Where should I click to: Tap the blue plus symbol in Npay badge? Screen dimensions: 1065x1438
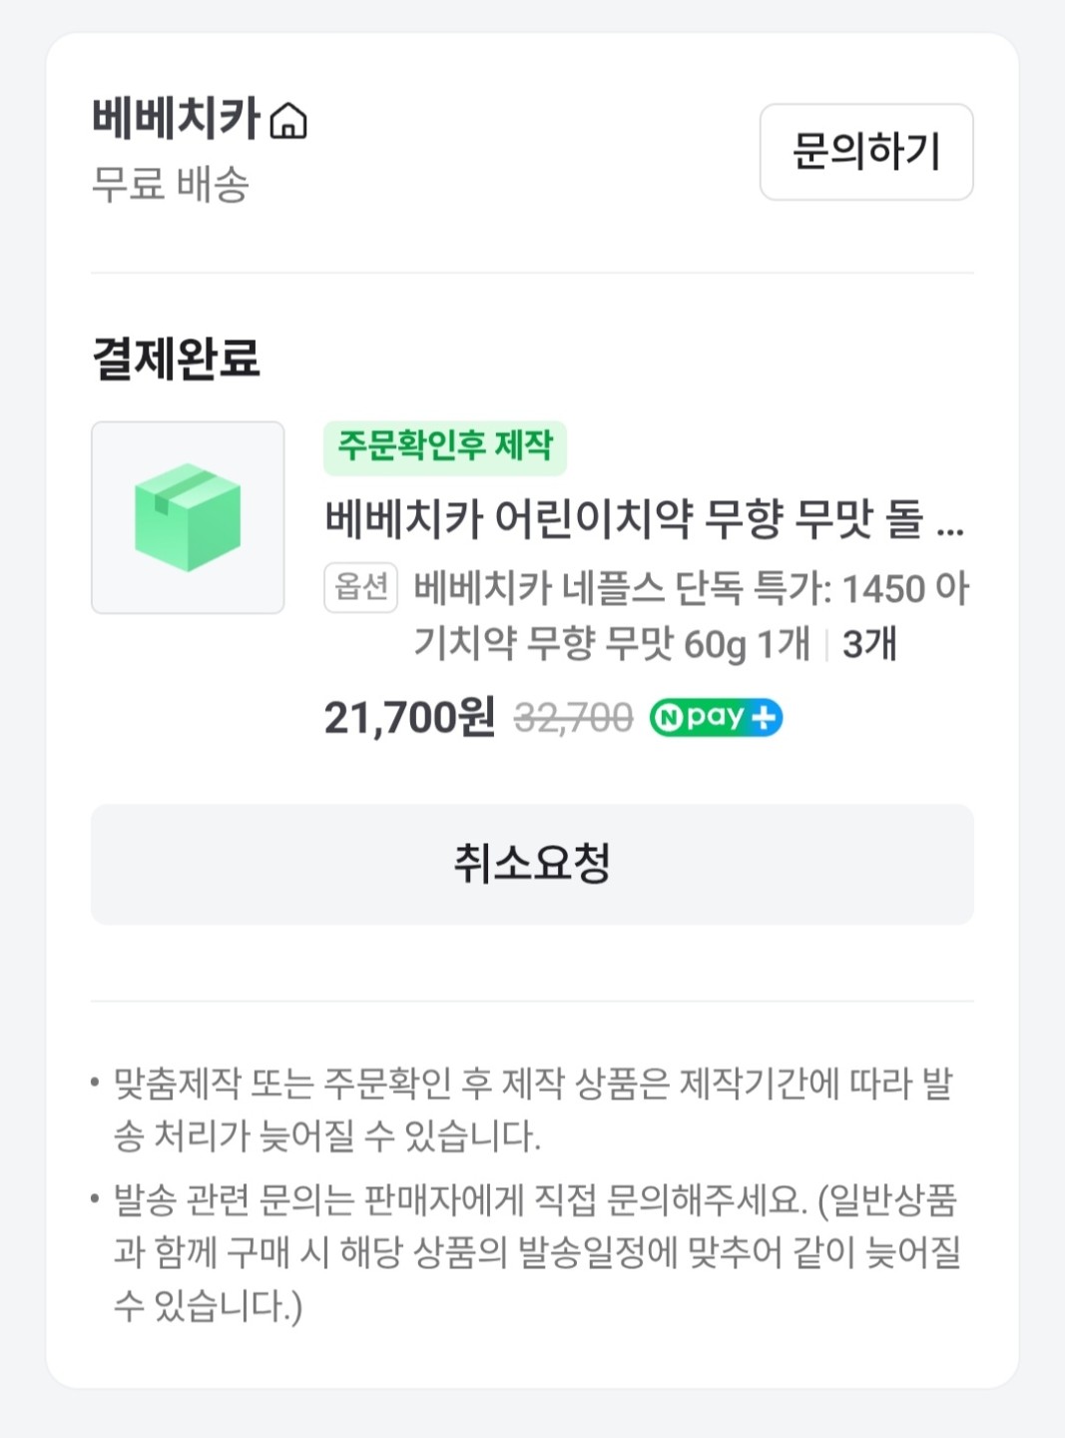point(764,717)
